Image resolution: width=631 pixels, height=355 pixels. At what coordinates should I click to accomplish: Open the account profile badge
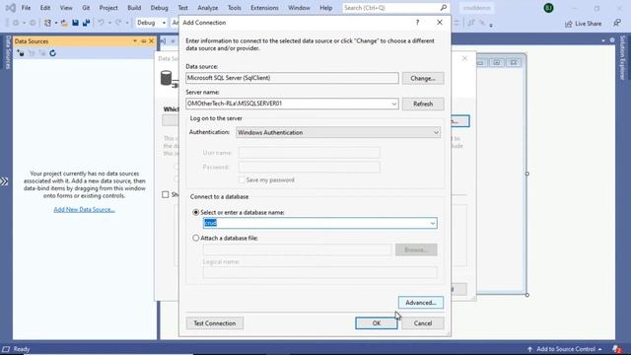tap(548, 8)
